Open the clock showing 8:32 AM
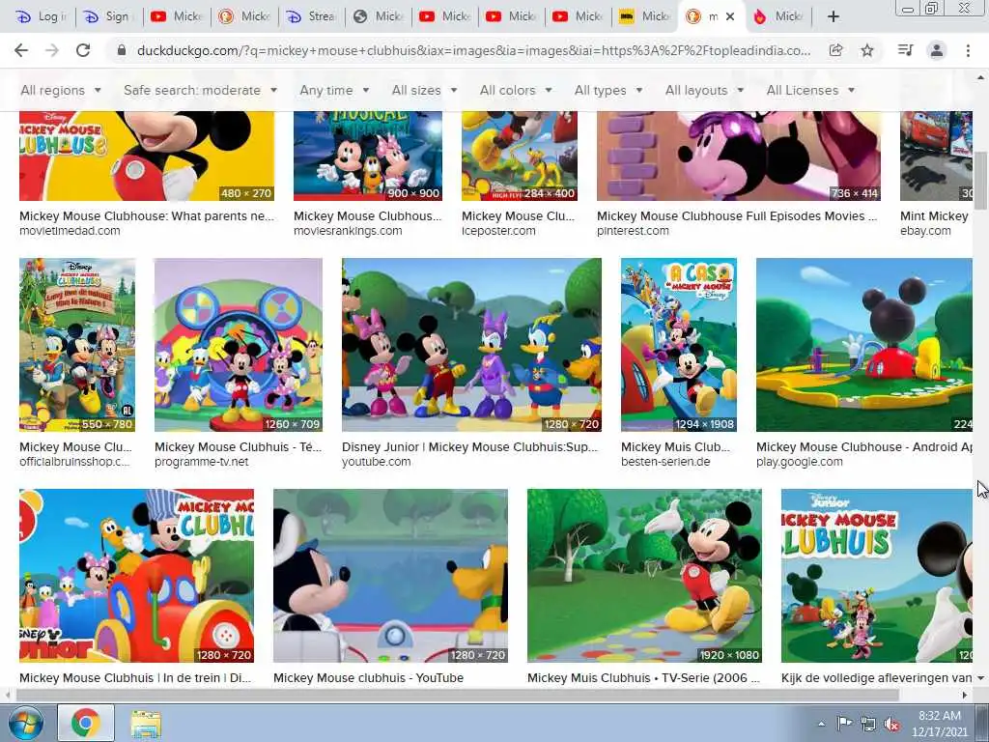The image size is (989, 742). click(939, 723)
